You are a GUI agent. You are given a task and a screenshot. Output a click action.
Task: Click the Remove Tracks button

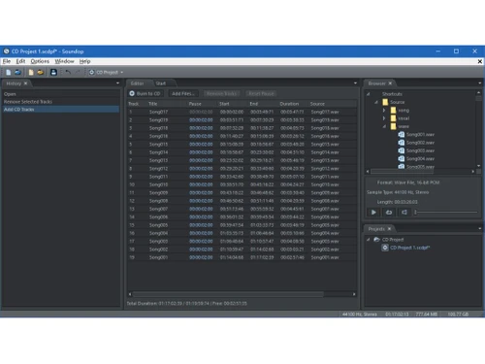(221, 93)
